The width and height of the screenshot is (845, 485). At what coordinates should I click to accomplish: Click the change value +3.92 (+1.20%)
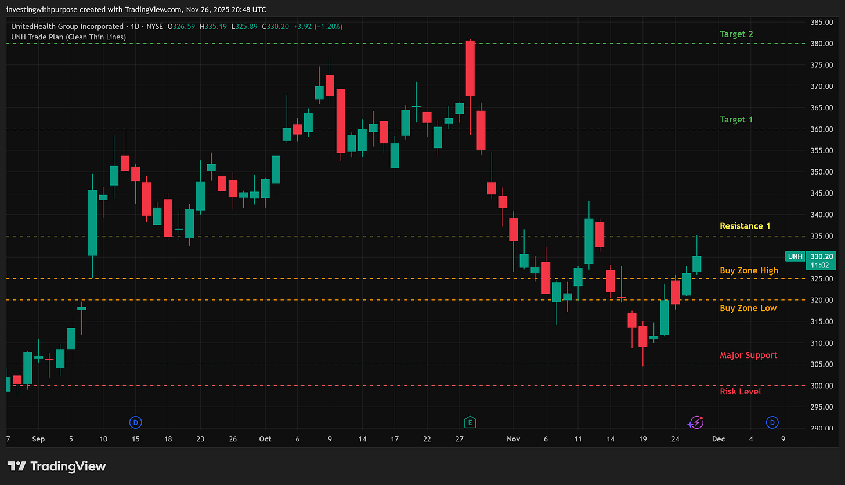point(318,27)
